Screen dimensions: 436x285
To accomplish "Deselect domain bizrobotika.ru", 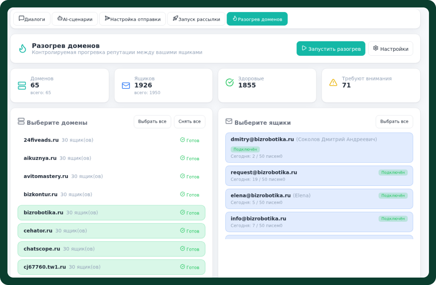I will (111, 213).
